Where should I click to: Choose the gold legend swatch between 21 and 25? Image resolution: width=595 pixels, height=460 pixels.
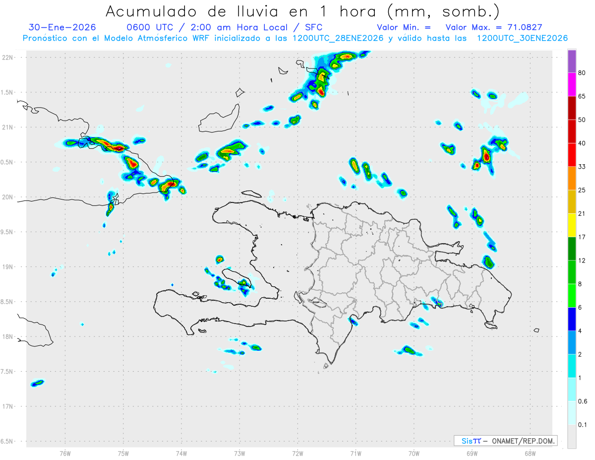click(572, 202)
